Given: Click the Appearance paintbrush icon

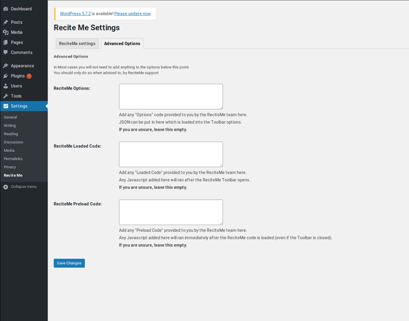Looking at the screenshot, I should click(5, 66).
